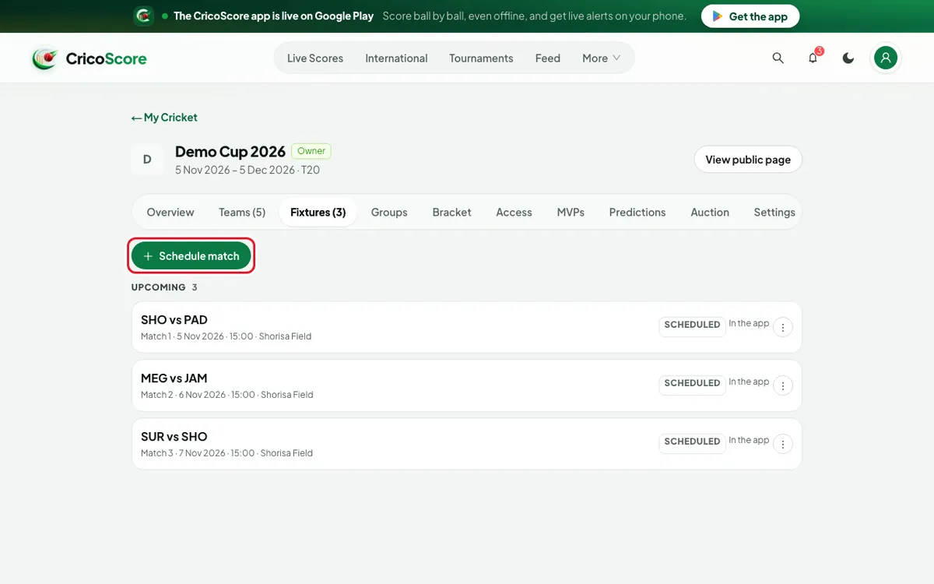Open the MEG vs JAM fixture
The width and height of the screenshot is (934, 584).
pos(466,385)
